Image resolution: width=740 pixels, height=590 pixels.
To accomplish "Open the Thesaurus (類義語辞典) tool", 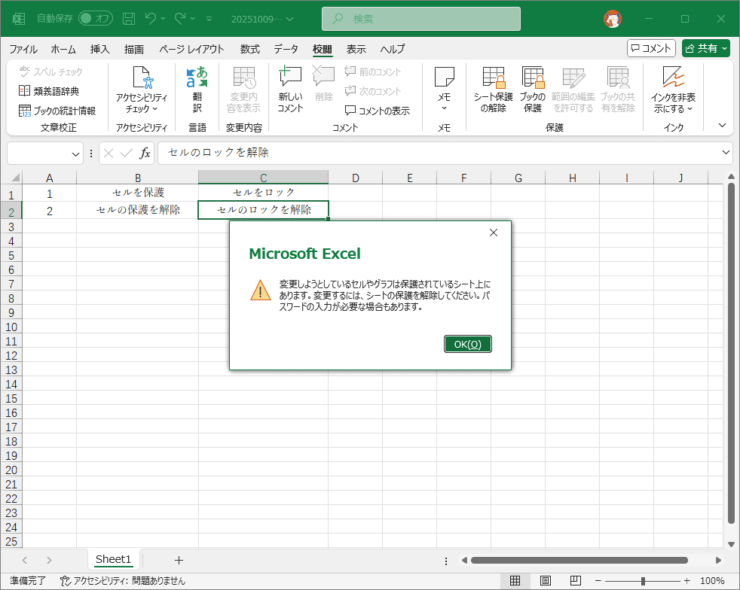I will click(x=50, y=91).
